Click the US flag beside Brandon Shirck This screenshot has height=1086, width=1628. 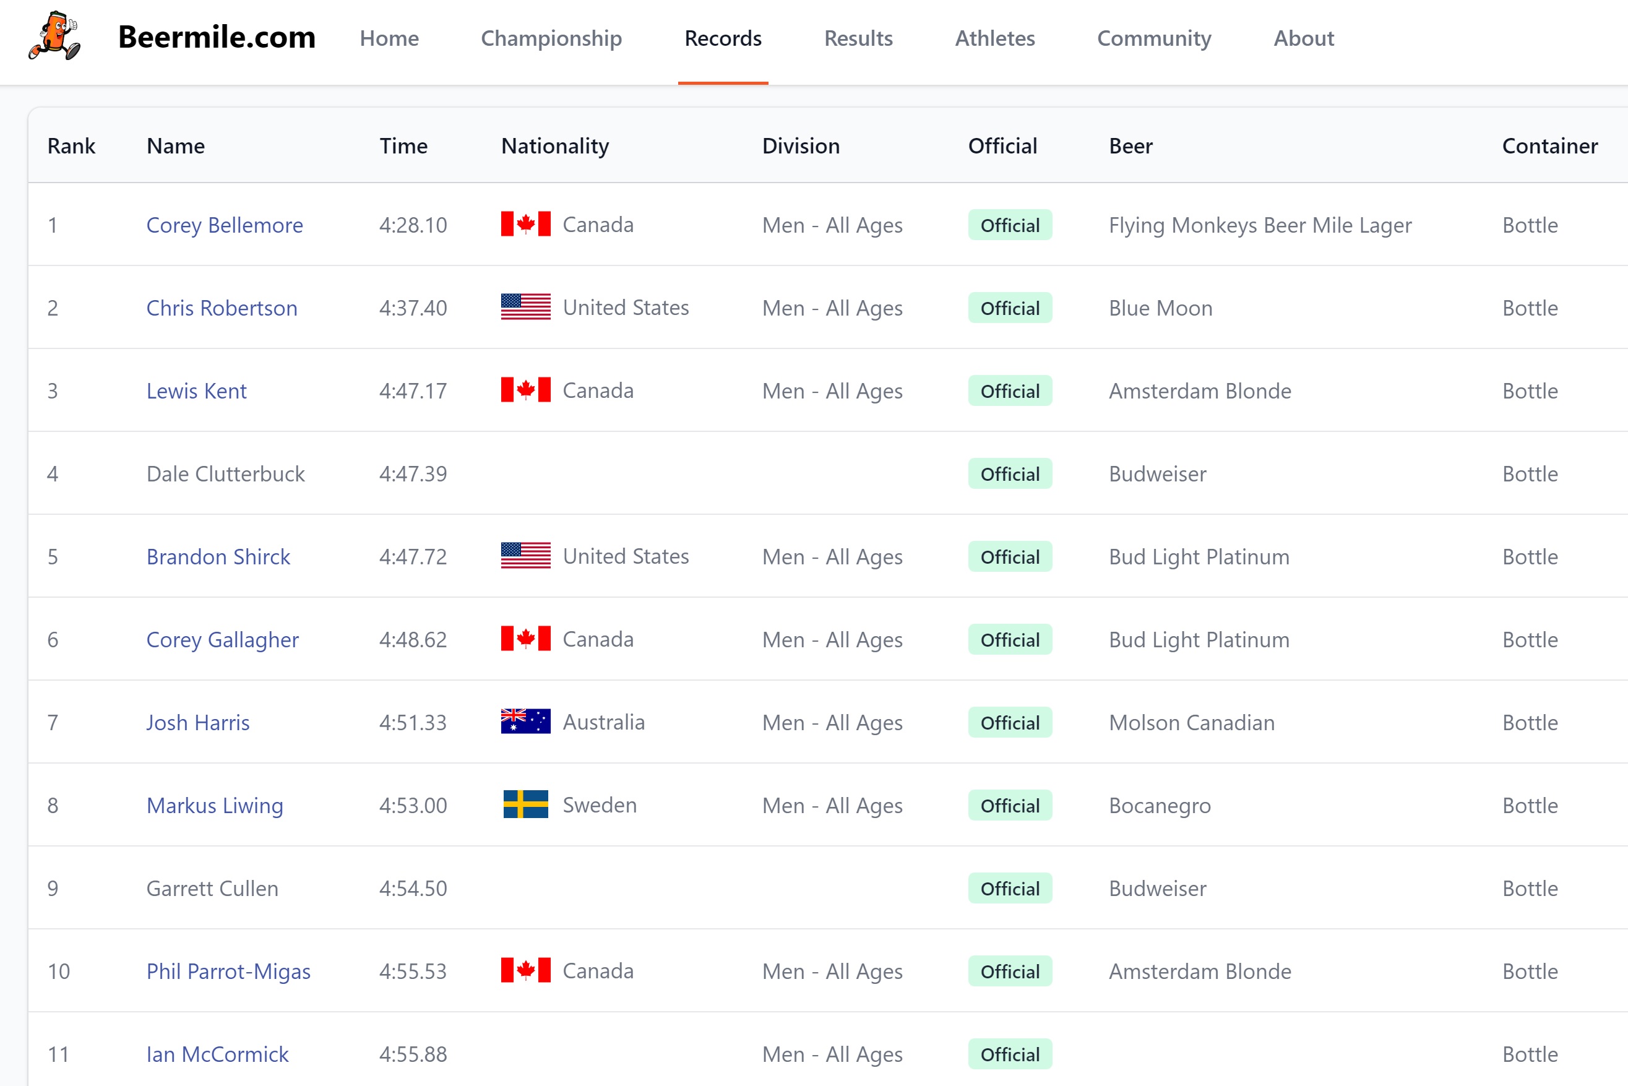tap(525, 556)
